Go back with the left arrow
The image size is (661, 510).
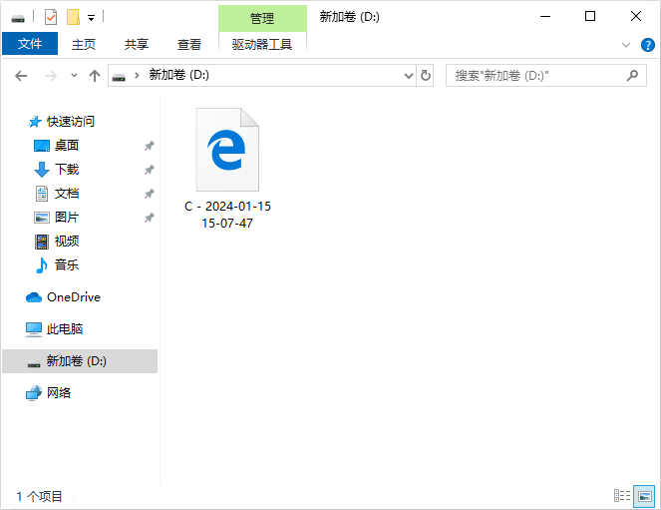(x=21, y=76)
